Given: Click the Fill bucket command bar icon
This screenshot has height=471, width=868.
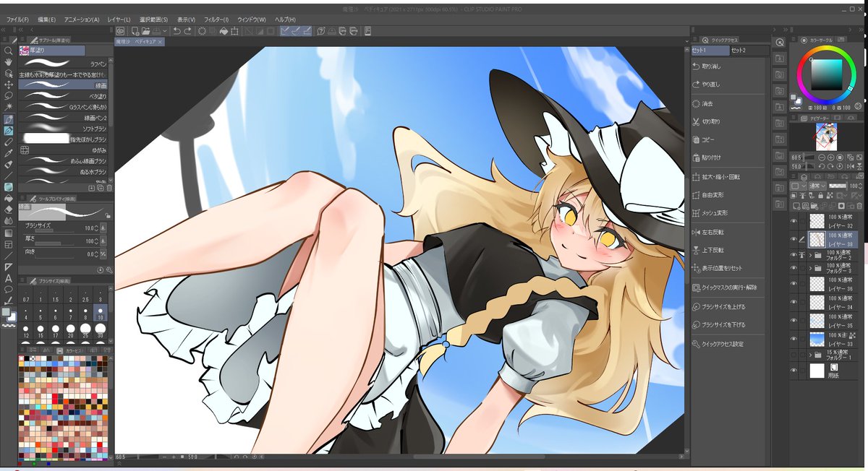Looking at the screenshot, I should click(x=224, y=31).
